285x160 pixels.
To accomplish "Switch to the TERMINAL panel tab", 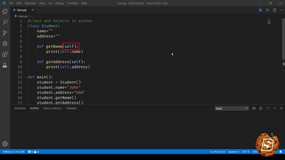I will (71, 108).
